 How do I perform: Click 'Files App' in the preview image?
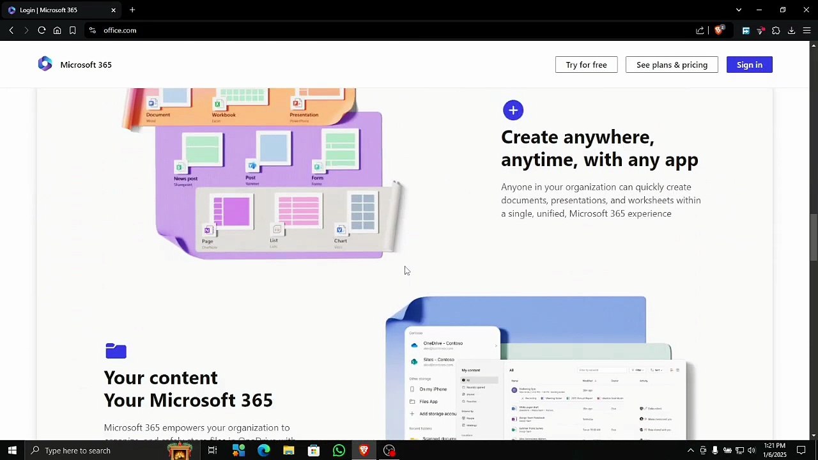tap(428, 401)
